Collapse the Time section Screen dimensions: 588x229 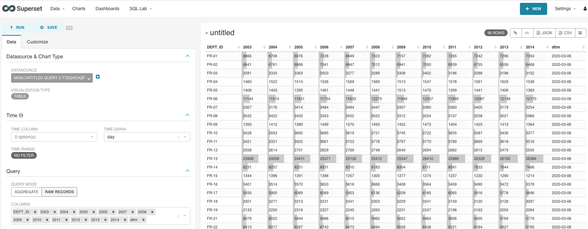187,115
